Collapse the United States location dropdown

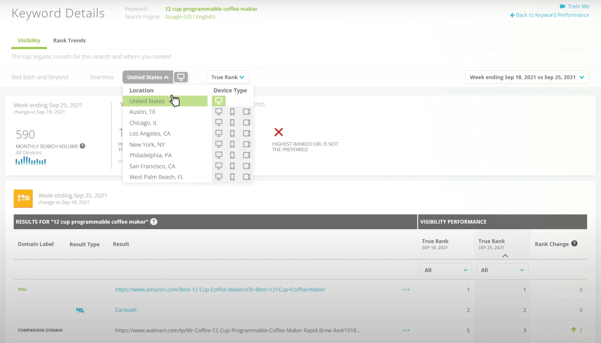coord(148,77)
